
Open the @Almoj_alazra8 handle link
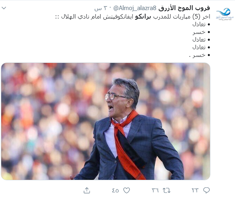(135, 8)
